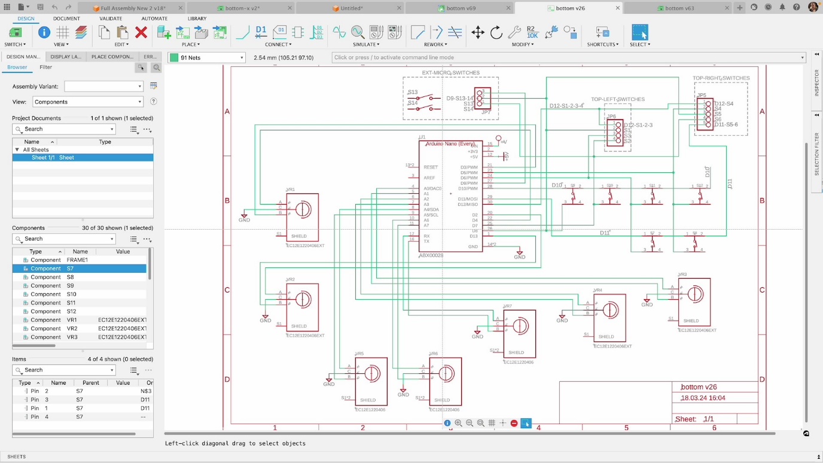Toggle the select-by-rectangle button above Assembly Variant
This screenshot has height=463, width=823.
click(x=141, y=68)
